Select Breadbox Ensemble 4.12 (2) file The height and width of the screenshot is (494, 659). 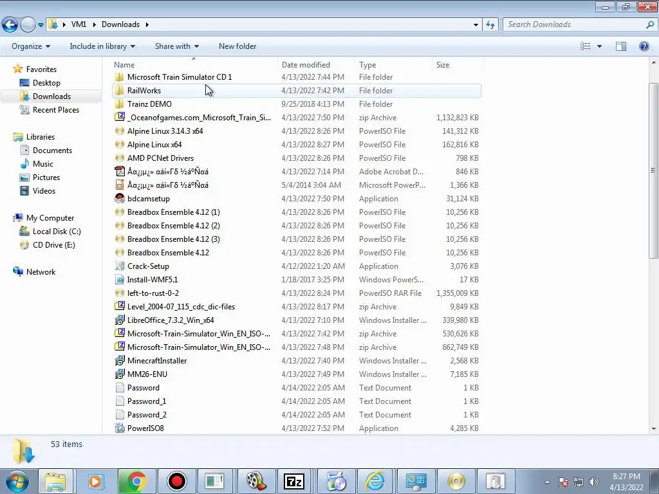coord(296,226)
